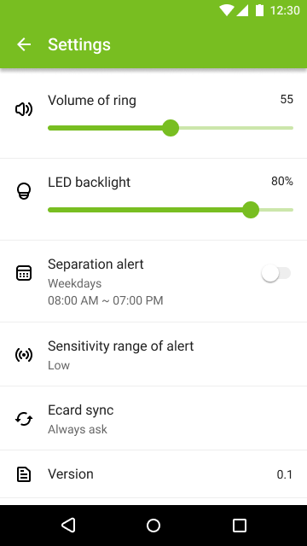Tap the Android home circle button
Image resolution: width=307 pixels, height=546 pixels.
coord(153,526)
